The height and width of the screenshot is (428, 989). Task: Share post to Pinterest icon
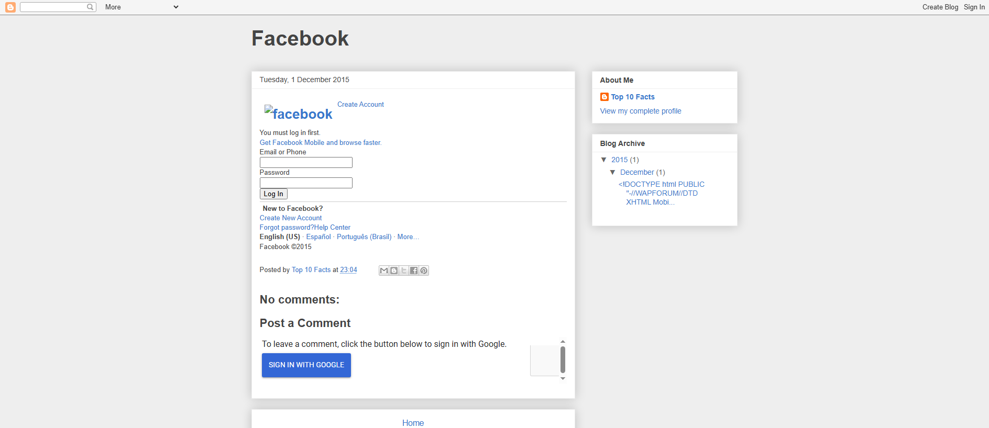424,271
